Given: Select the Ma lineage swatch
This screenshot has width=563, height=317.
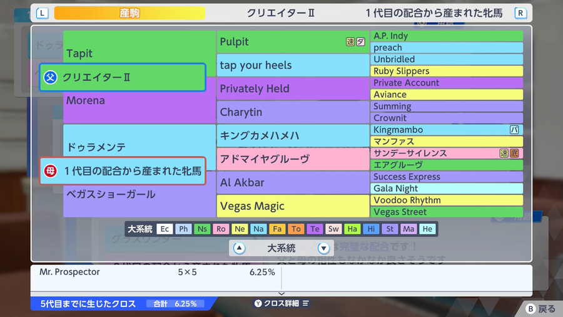Looking at the screenshot, I should point(408,229).
